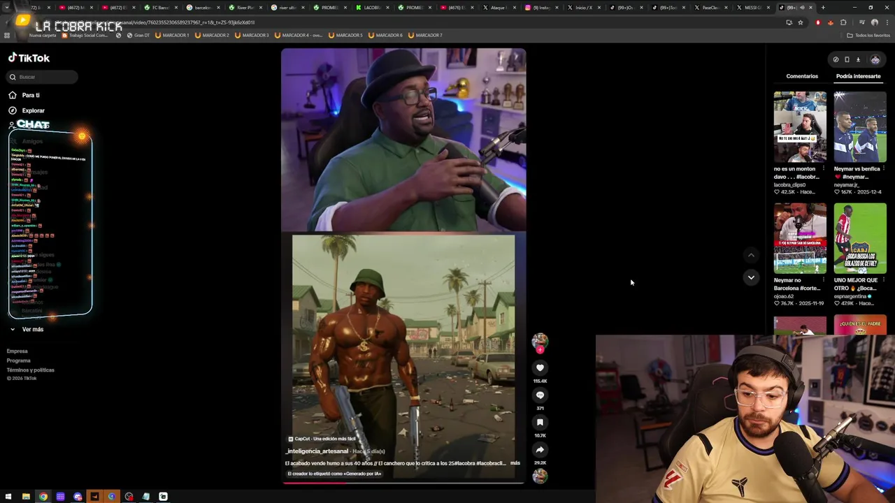
Task: Open the 'UNO MEJOR QUE OTRO' thumbnail
Action: 860,238
